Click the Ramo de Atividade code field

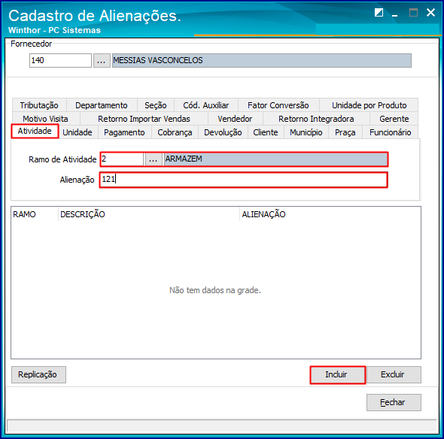coord(122,159)
